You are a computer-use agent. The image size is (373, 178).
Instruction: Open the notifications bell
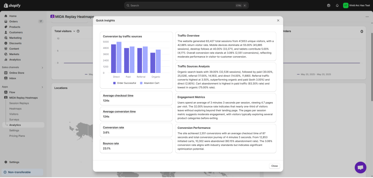pyautogui.click(x=337, y=5)
